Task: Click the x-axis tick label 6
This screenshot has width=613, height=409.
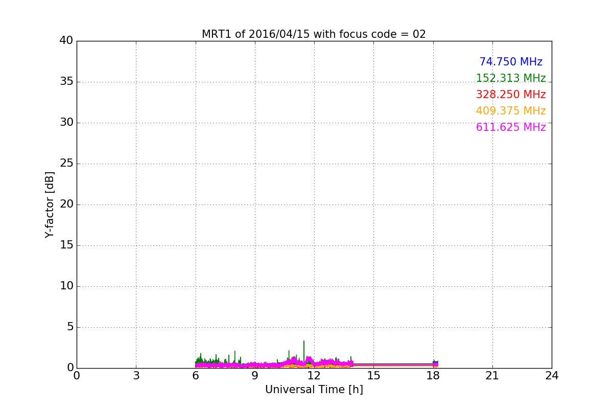Action: pyautogui.click(x=196, y=376)
